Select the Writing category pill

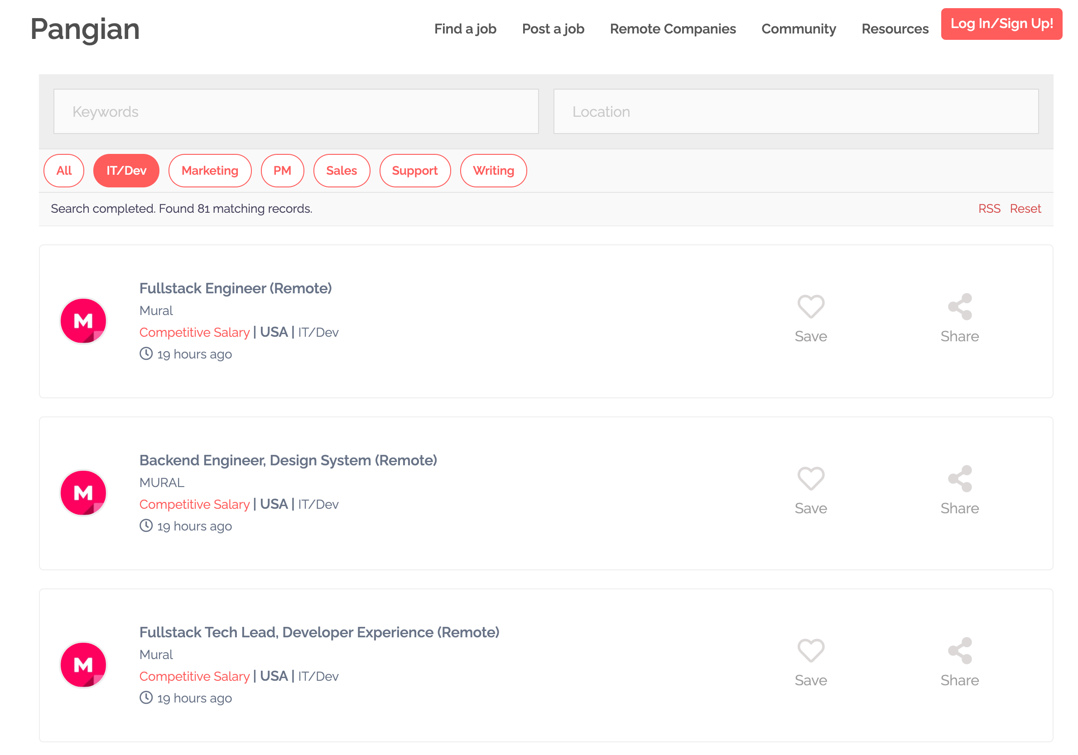click(493, 170)
